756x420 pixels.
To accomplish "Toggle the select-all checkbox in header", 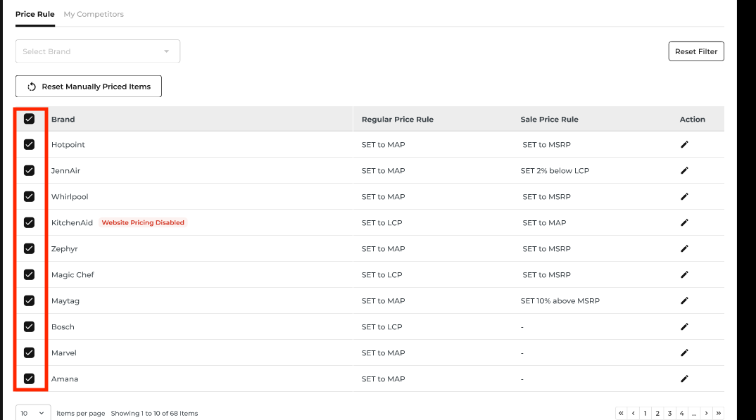I will pos(29,119).
